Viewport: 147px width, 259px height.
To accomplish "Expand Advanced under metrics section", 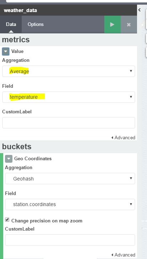I will pos(123,137).
